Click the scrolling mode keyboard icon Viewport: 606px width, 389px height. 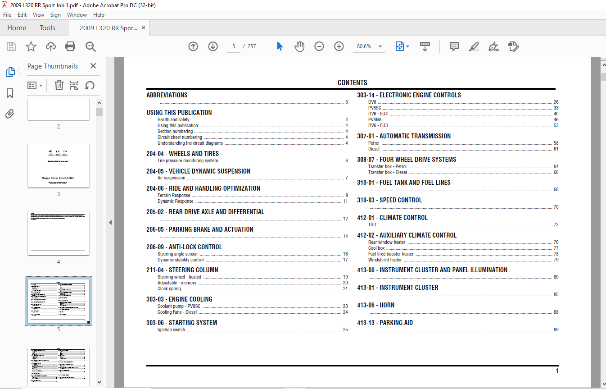pyautogui.click(x=425, y=46)
